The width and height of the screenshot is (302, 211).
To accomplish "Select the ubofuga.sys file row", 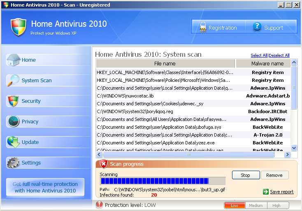I will pyautogui.click(x=193, y=127).
